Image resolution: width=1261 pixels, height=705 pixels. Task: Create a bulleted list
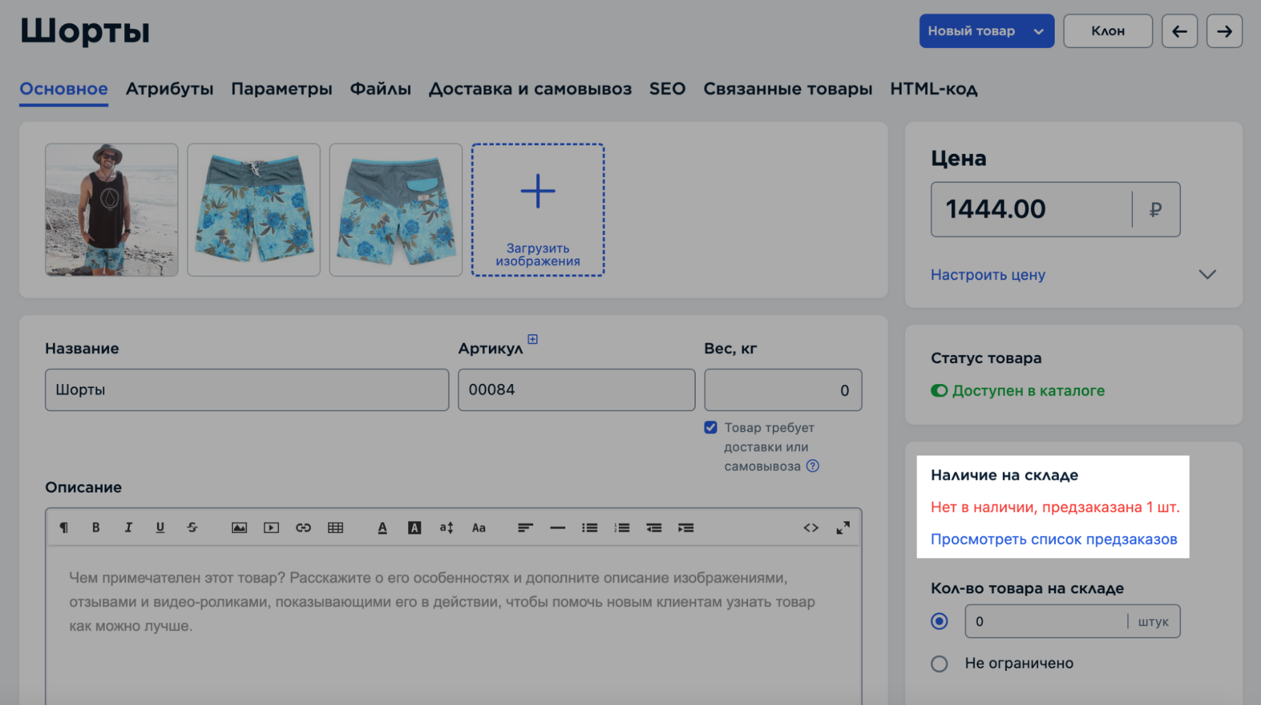click(590, 528)
